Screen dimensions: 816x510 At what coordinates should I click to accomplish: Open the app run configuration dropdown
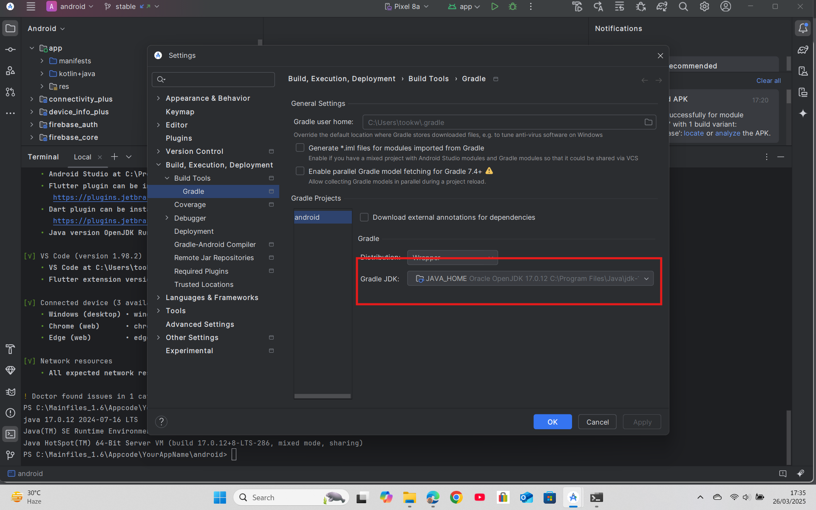pos(464,6)
